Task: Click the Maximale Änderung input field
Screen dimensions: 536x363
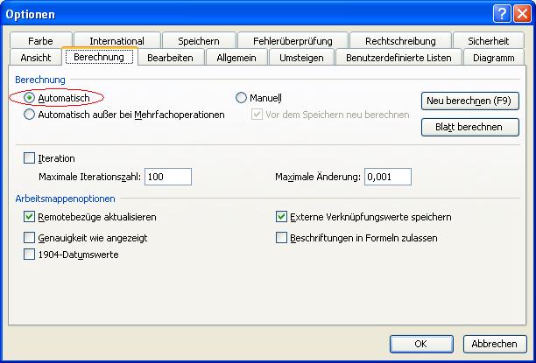Action: click(x=387, y=177)
